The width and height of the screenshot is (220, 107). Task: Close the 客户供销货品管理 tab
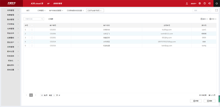tap(63, 11)
